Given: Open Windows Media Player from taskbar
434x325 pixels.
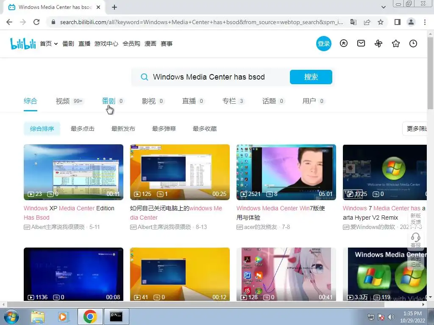Looking at the screenshot, I should pos(64,317).
